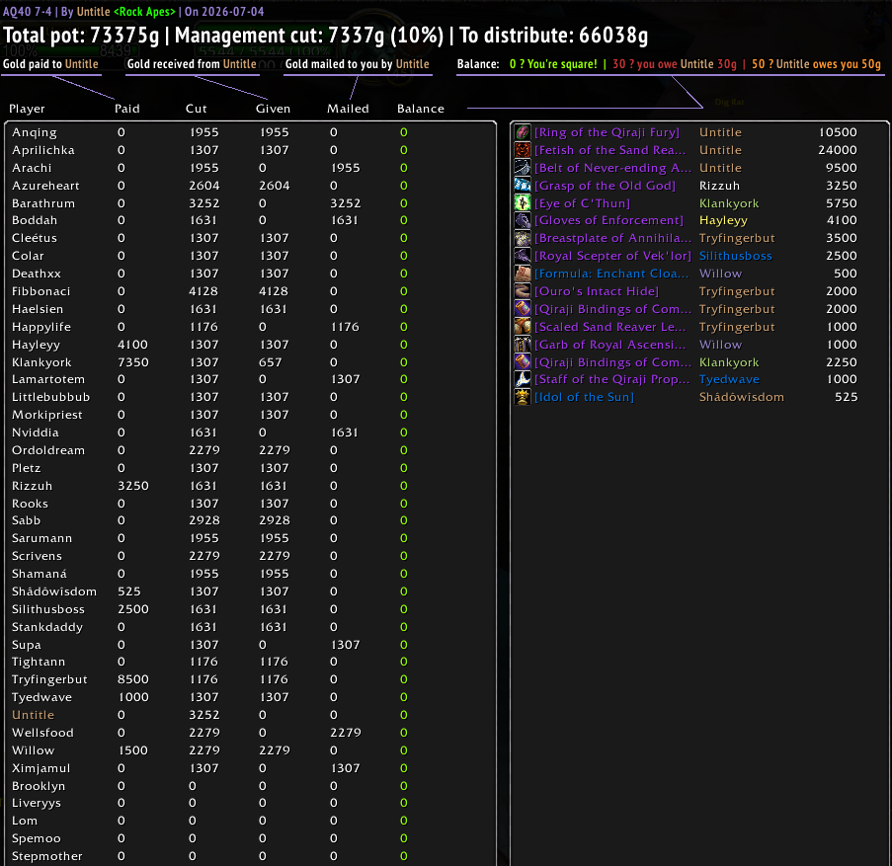The height and width of the screenshot is (866, 892).
Task: Open the [Gloves of Enforcement] item link
Action: click(608, 220)
